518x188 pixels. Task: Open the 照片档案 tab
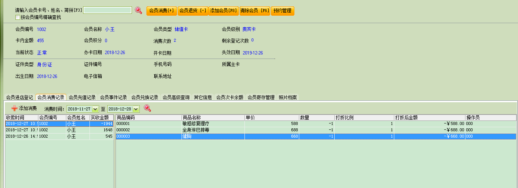(288, 97)
